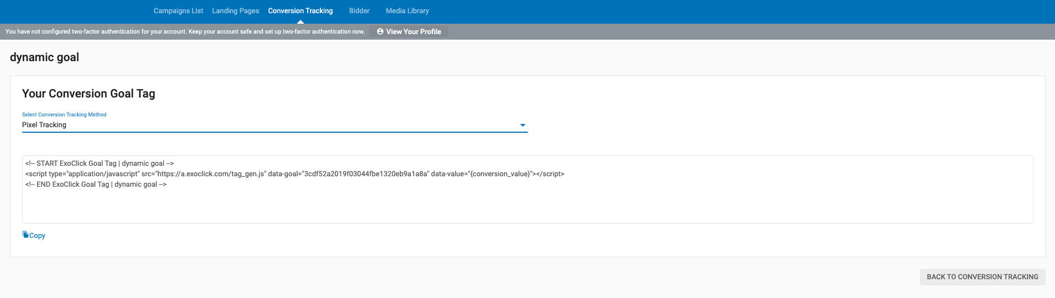
Task: Expand the tracking method caret arrow
Action: [x=522, y=126]
